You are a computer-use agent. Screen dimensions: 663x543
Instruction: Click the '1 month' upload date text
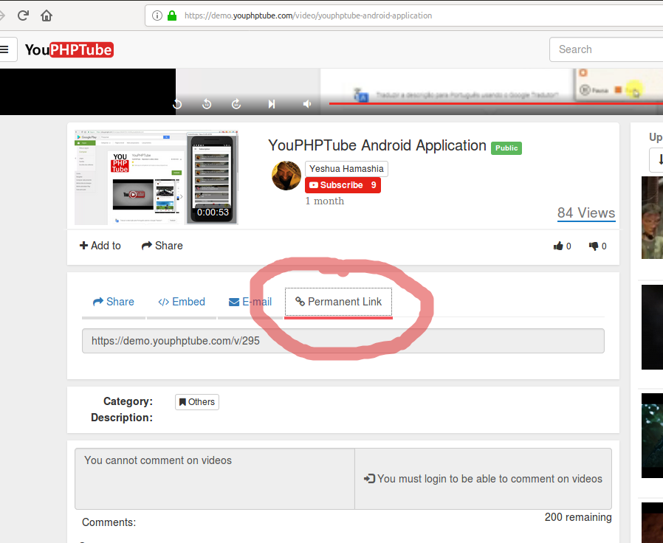point(325,201)
